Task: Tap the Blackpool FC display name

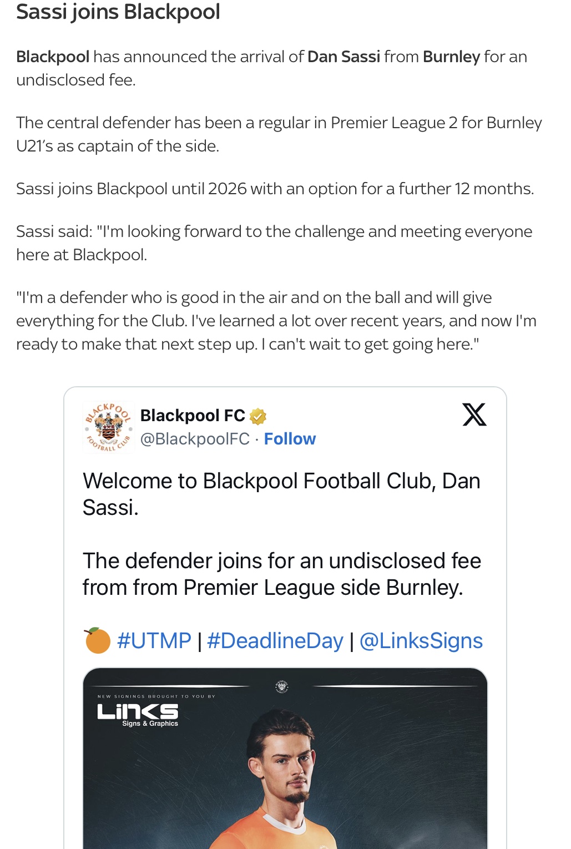Action: click(x=193, y=416)
